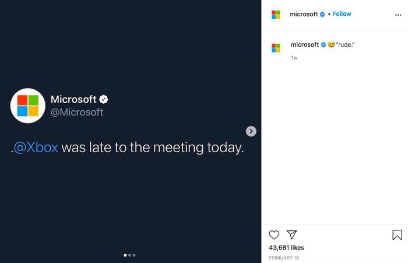Select the first carousel dot indicator
The width and height of the screenshot is (408, 263).
point(125,255)
